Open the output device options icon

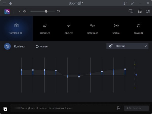(x=148, y=11)
